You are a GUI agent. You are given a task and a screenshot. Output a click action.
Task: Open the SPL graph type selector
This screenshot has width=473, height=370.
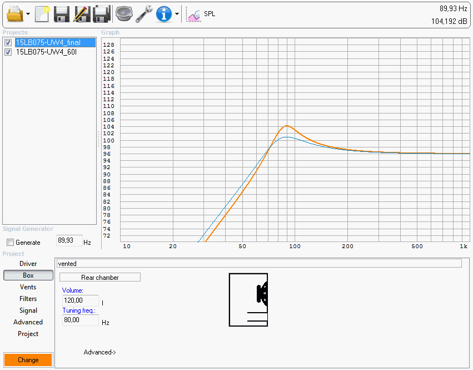click(201, 14)
